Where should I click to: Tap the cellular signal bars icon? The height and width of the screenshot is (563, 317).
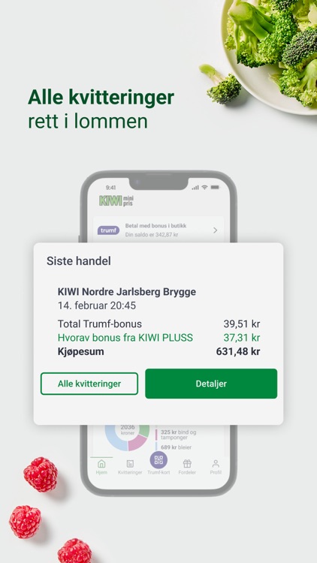(195, 188)
